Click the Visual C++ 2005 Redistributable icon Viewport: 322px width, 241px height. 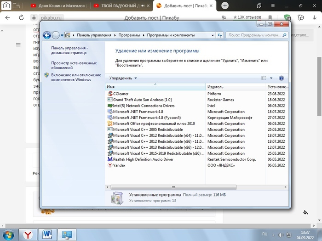tap(110, 129)
